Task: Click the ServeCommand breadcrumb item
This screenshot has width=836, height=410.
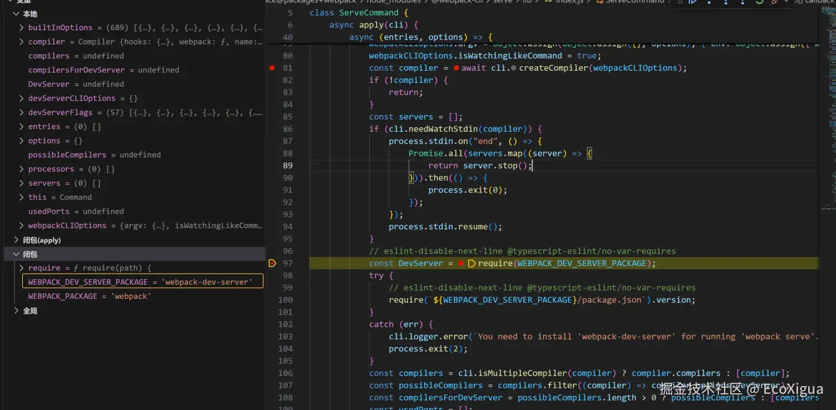Action: 630,2
